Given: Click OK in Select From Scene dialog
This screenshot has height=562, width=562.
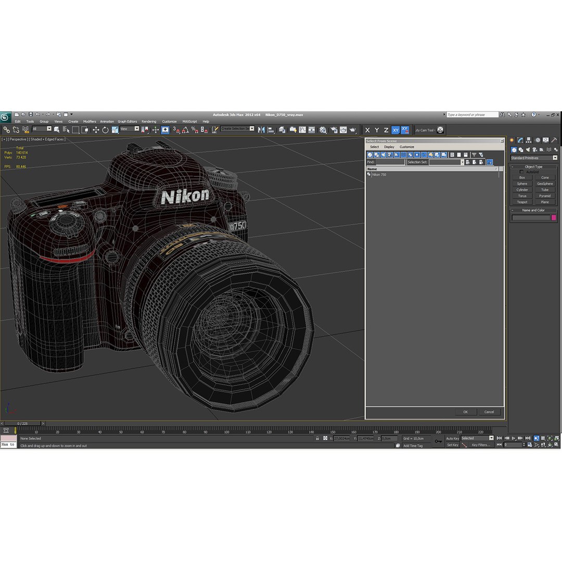Looking at the screenshot, I should tap(465, 412).
